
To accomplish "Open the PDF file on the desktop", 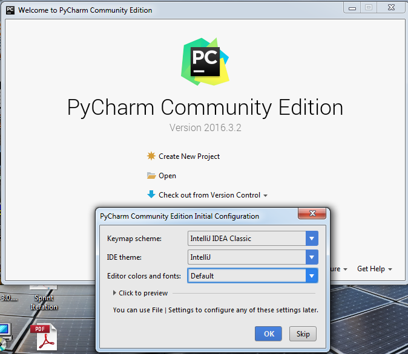I will [44, 337].
